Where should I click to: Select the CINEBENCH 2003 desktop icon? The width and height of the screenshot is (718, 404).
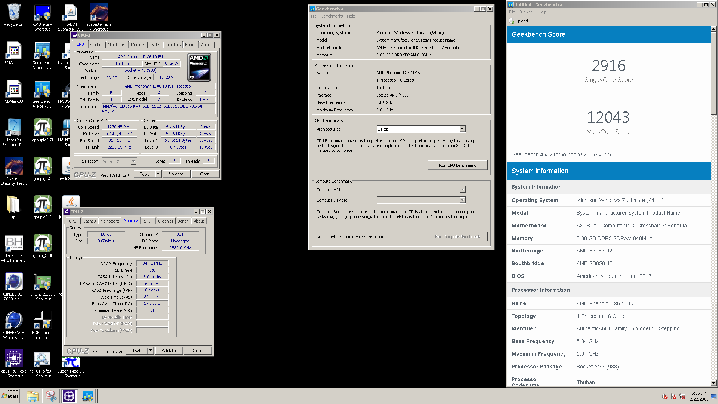pyautogui.click(x=14, y=287)
